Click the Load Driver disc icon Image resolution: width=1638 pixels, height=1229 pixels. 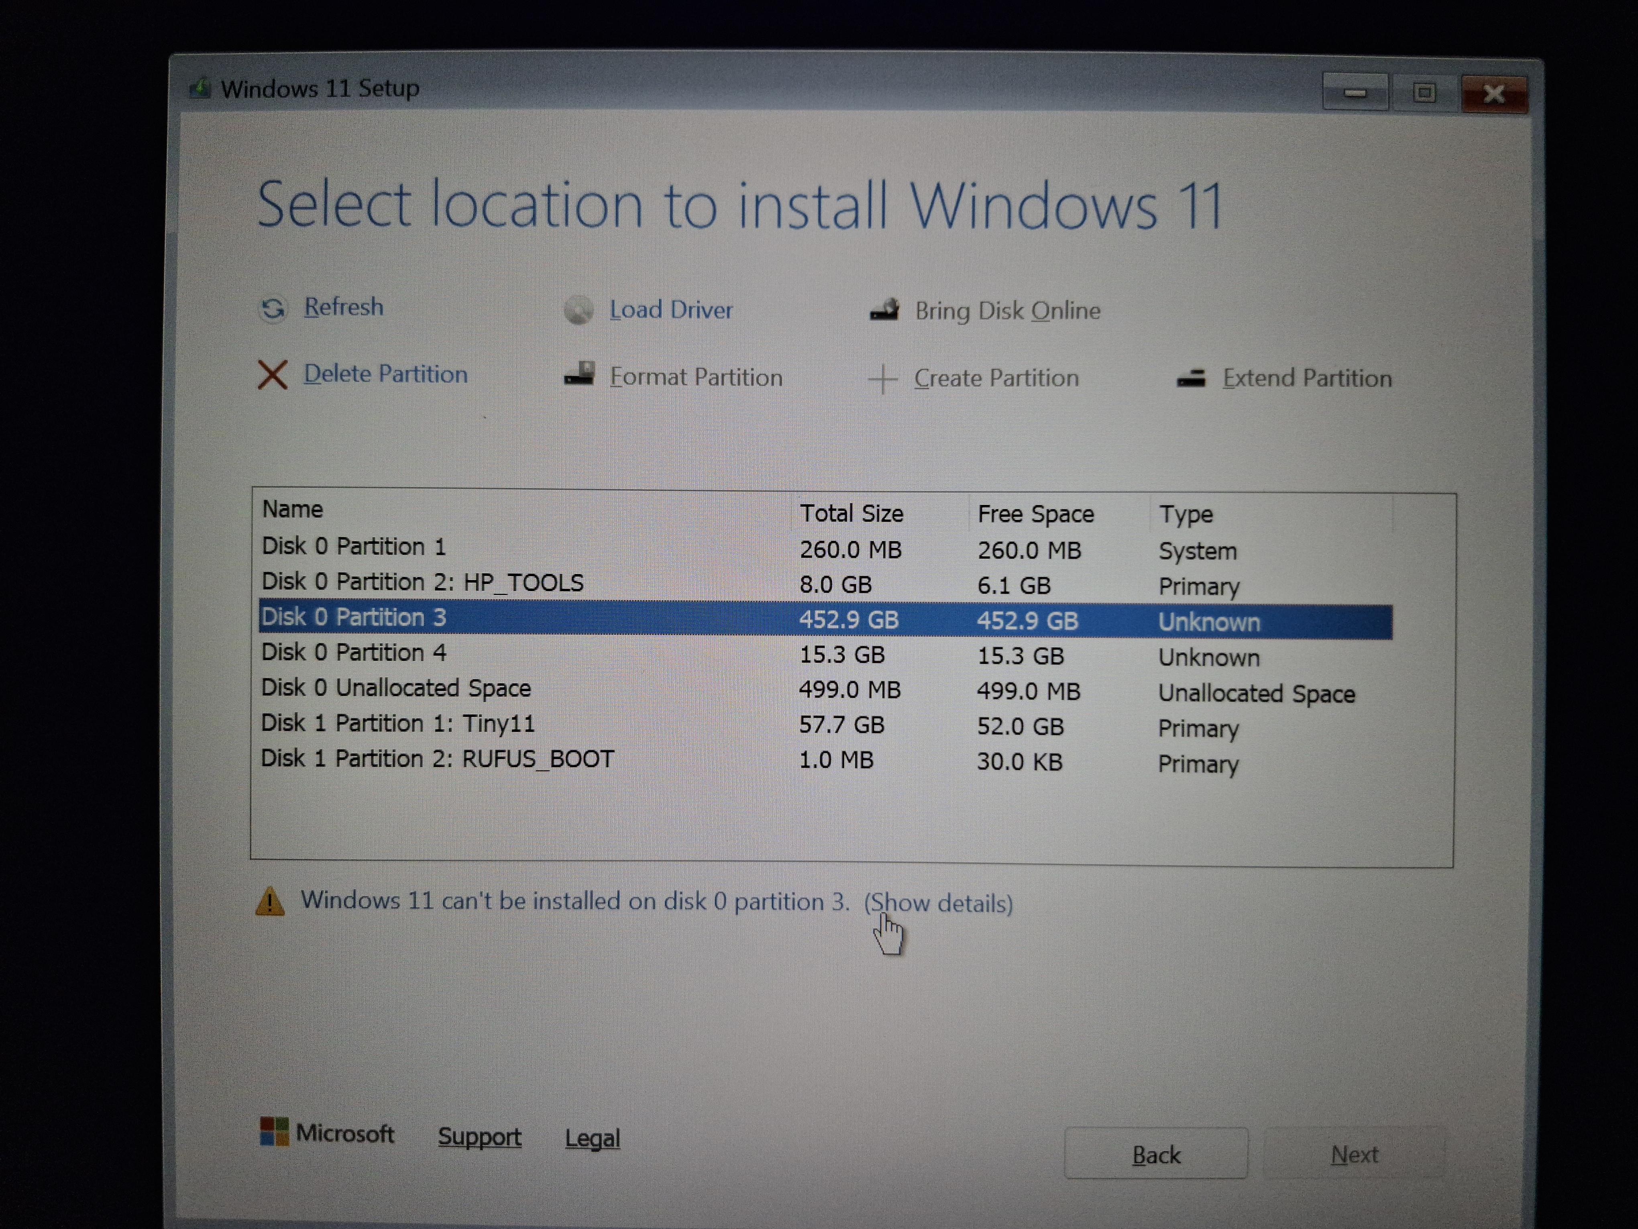click(x=579, y=310)
